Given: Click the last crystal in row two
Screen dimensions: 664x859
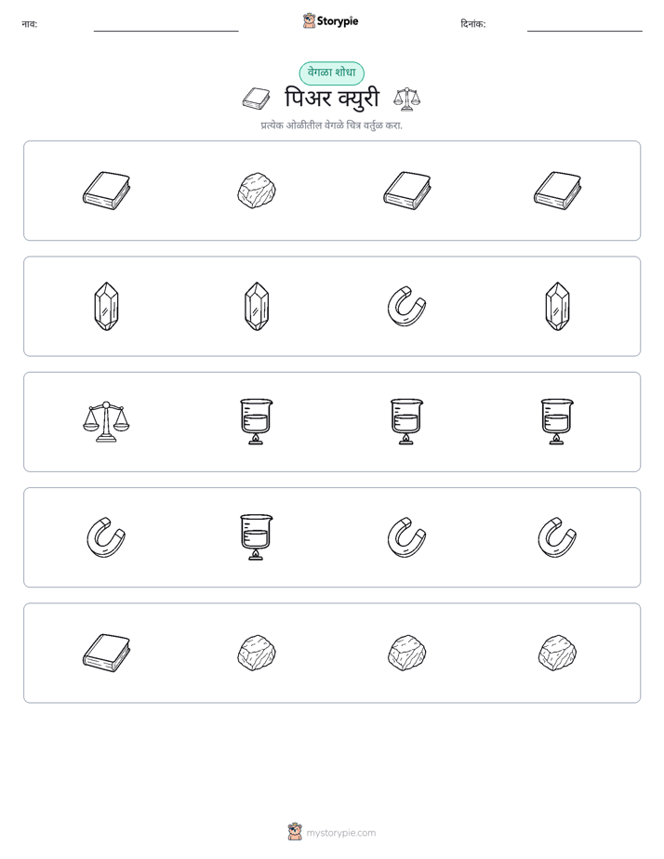Looking at the screenshot, I should point(557,306).
